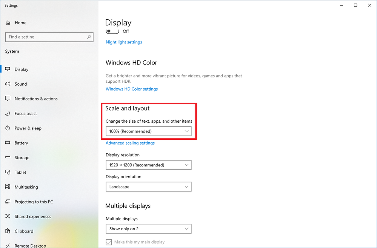377x248 pixels.
Task: Click the Notifications & actions icon
Action: pos(8,99)
